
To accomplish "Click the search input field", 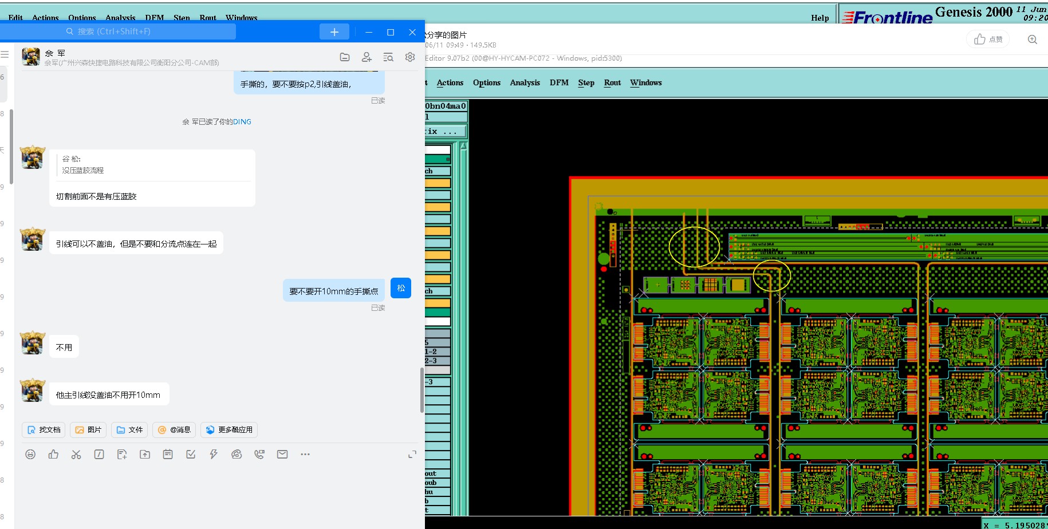I will (x=149, y=31).
